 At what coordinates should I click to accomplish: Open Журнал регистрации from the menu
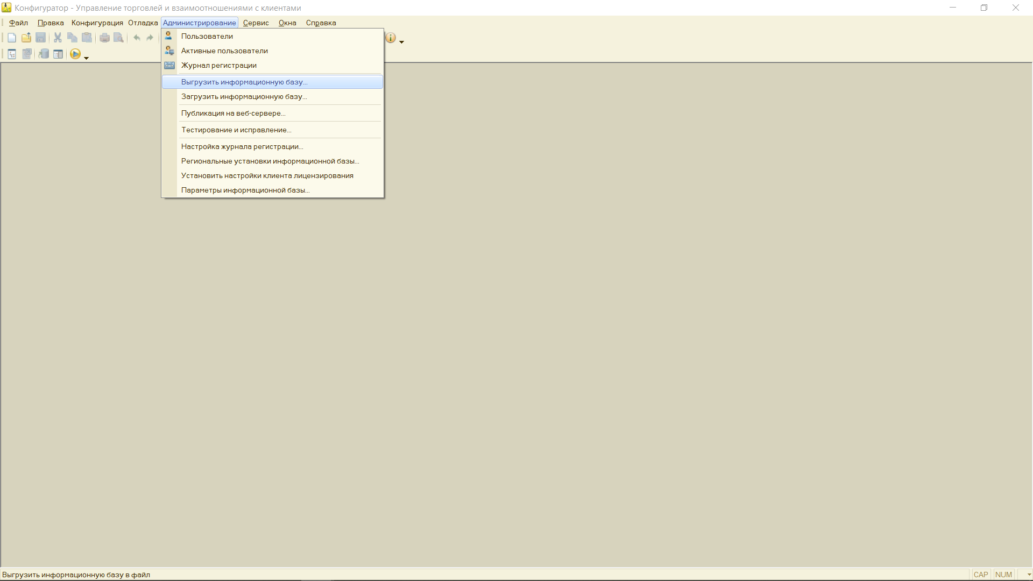point(272,65)
